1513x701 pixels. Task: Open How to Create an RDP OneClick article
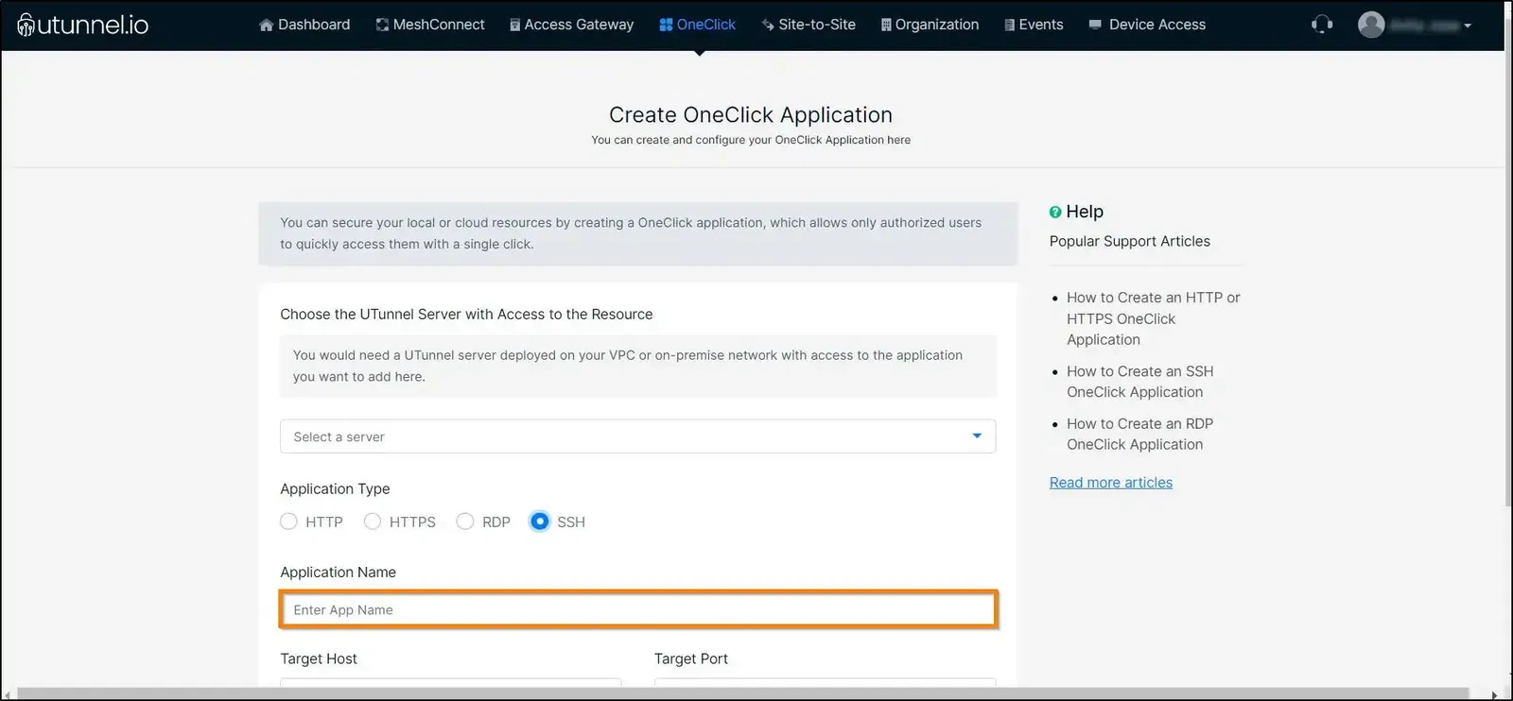pyautogui.click(x=1140, y=434)
